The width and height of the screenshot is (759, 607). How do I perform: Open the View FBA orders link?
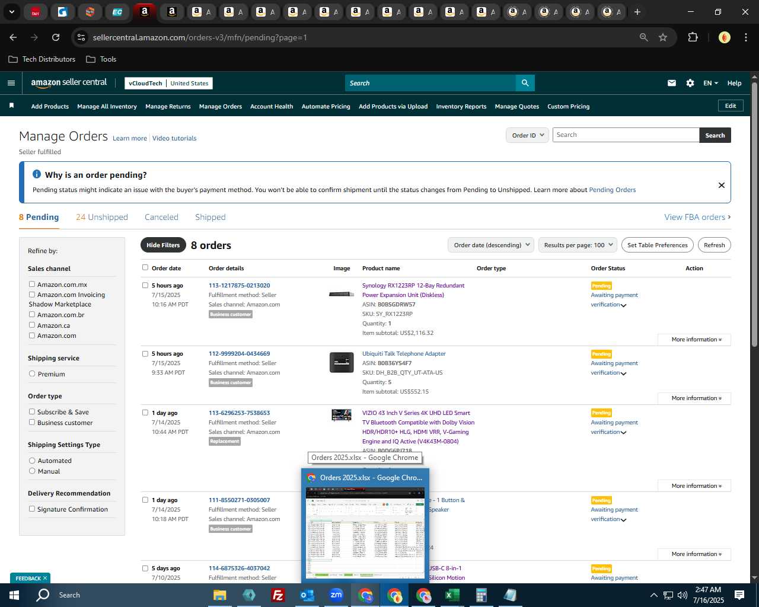pyautogui.click(x=697, y=217)
